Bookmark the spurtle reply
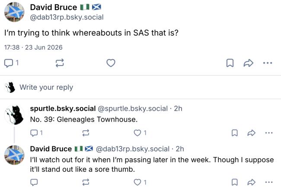 235,133
